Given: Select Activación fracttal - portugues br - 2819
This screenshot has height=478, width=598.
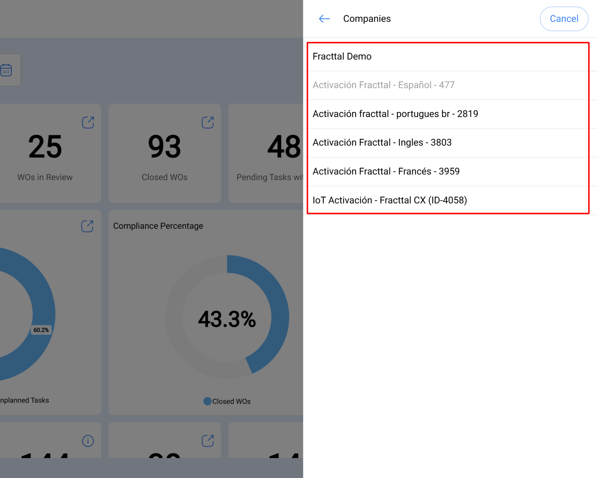Looking at the screenshot, I should [x=395, y=114].
